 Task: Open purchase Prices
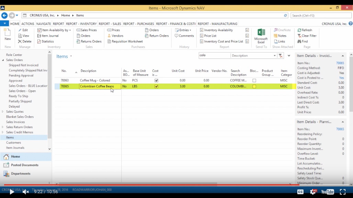tap(113, 30)
